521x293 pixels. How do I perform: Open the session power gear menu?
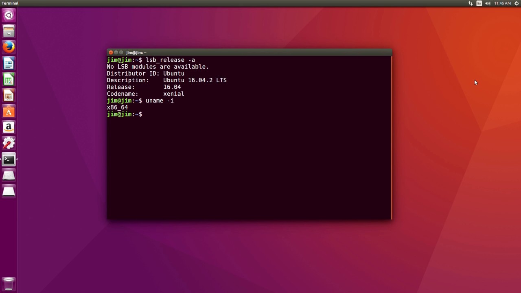coord(517,3)
